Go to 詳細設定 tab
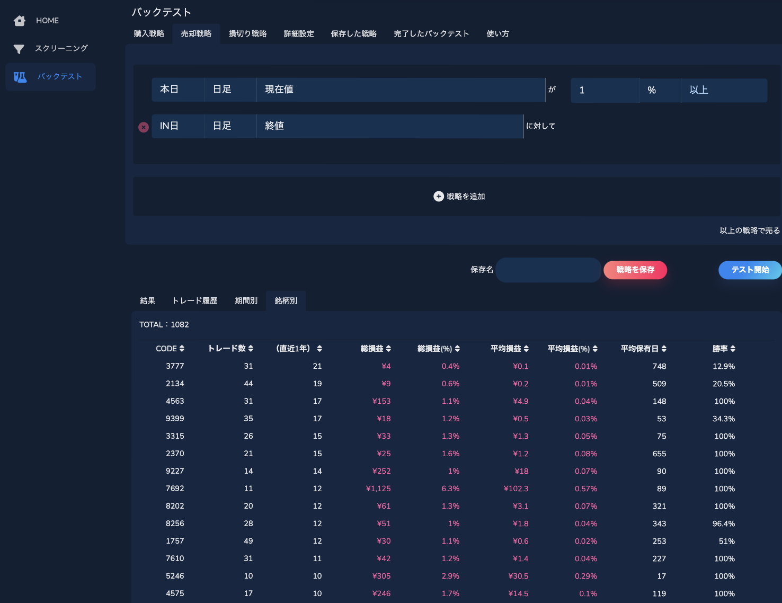 (x=299, y=34)
